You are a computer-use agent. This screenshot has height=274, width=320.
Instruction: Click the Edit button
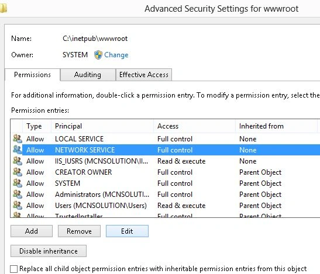click(x=127, y=231)
